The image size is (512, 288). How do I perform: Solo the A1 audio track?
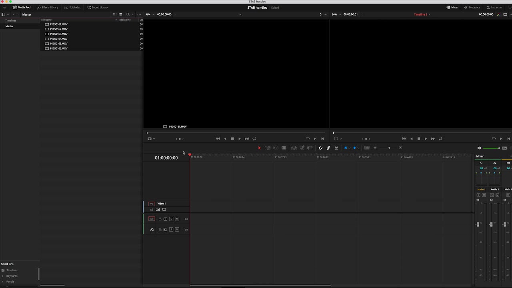171,219
